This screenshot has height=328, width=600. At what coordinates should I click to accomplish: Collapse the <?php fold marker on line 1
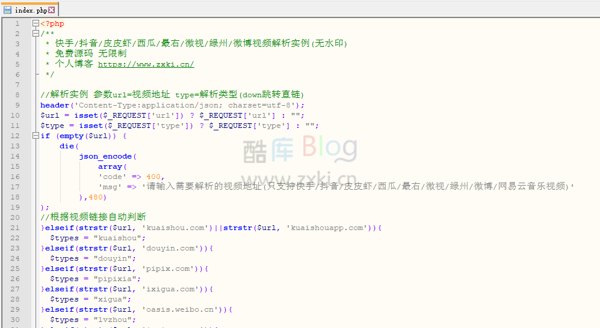36,23
